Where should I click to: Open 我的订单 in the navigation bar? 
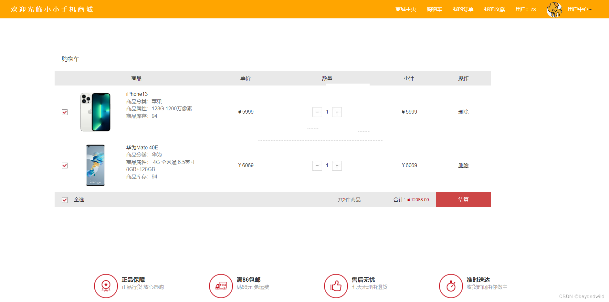[x=463, y=9]
